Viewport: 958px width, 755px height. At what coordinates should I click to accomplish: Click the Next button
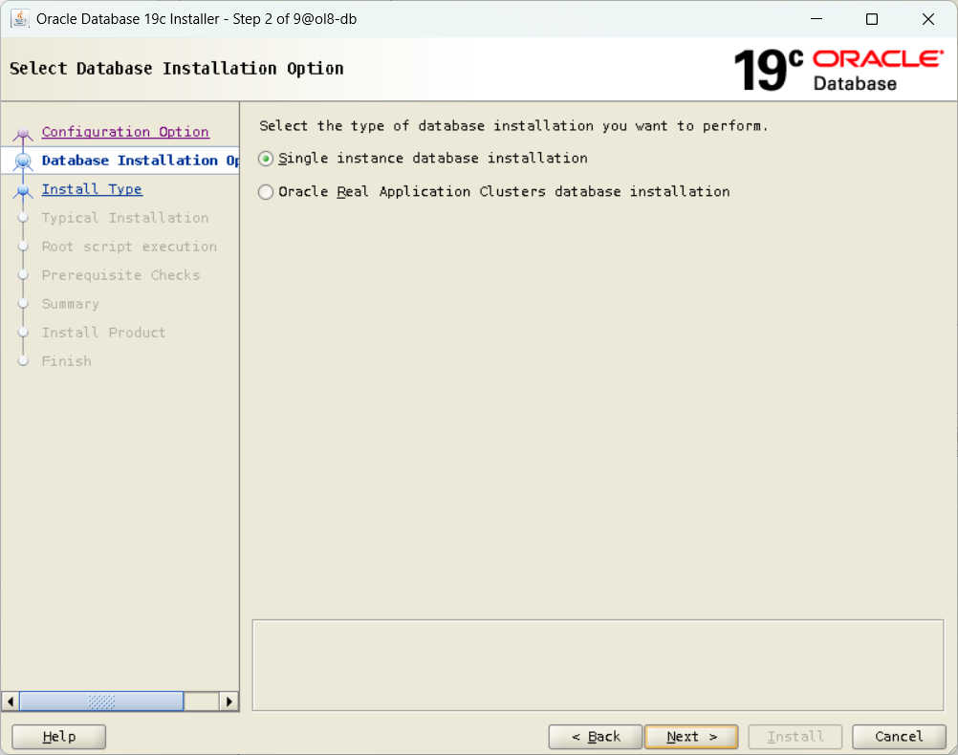691,737
